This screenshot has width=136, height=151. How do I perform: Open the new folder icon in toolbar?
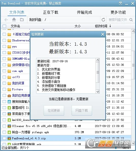(x=22, y=20)
